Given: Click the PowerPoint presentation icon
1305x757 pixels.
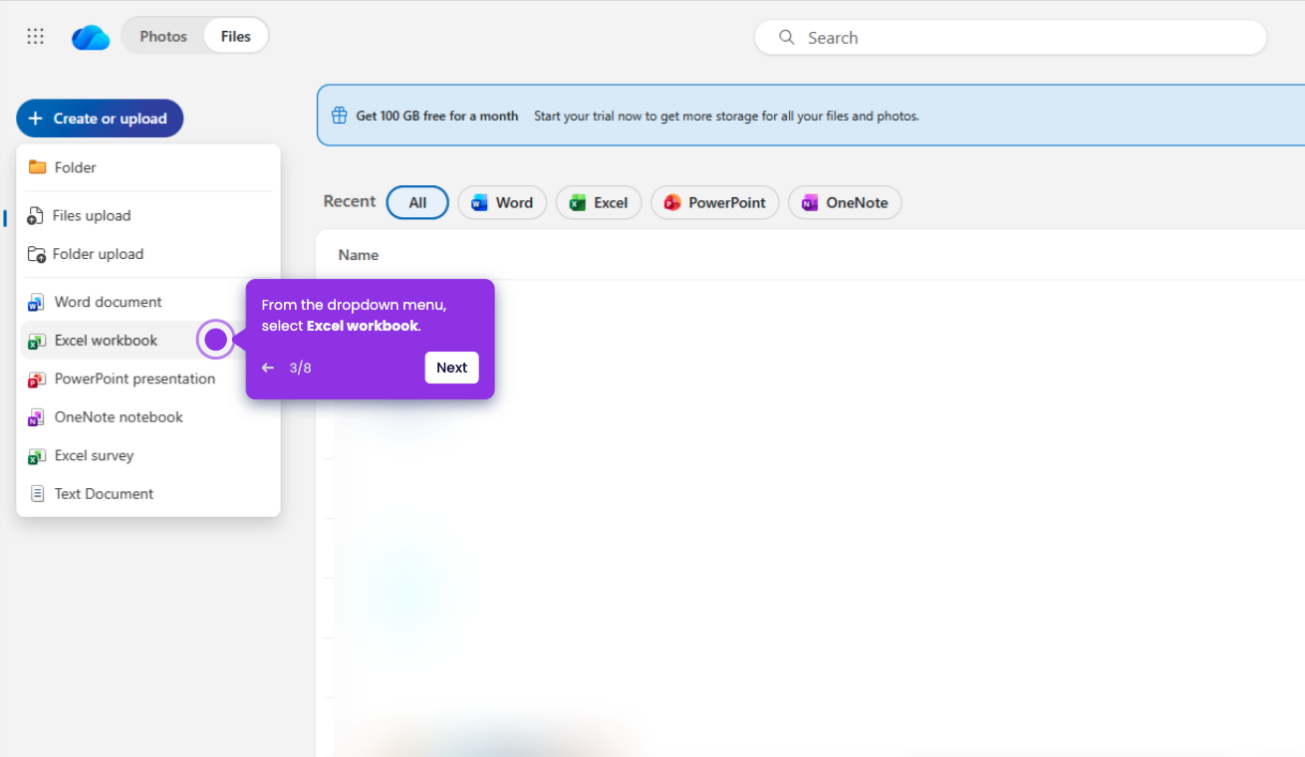Looking at the screenshot, I should 37,379.
